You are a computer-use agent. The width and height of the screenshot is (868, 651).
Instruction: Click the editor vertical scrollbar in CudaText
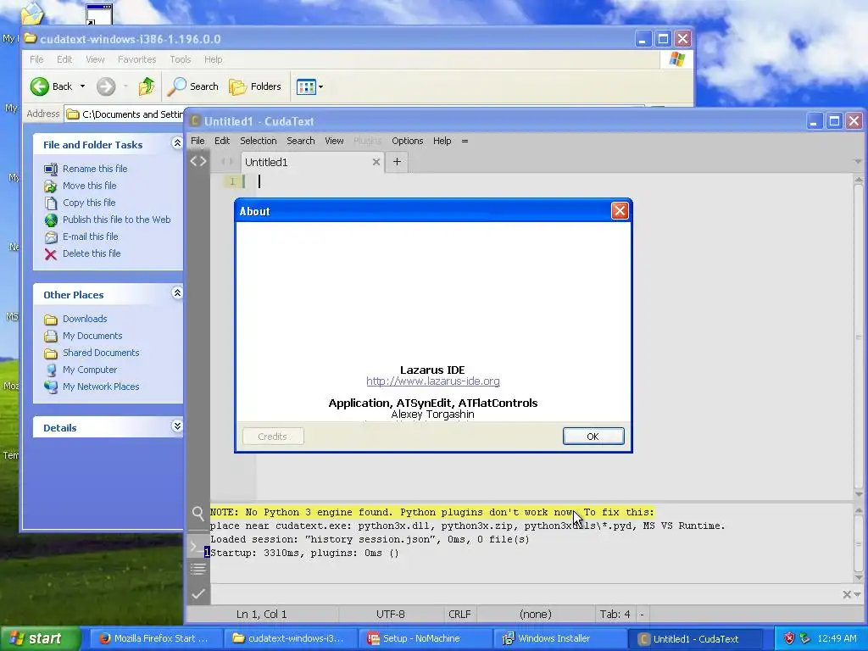858,337
